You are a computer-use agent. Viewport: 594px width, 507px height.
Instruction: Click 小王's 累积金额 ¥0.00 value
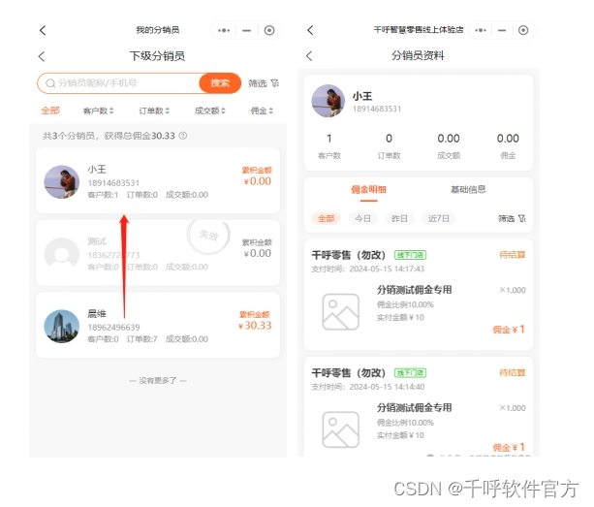257,181
